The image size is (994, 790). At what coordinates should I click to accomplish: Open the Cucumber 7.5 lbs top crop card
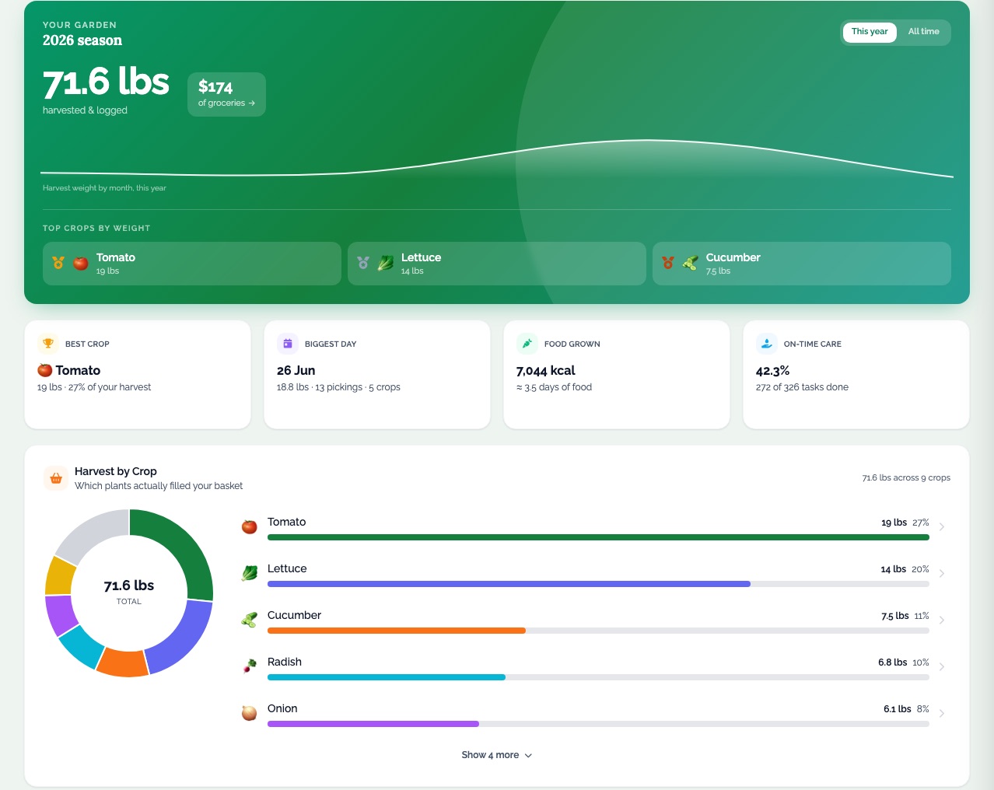pyautogui.click(x=802, y=264)
